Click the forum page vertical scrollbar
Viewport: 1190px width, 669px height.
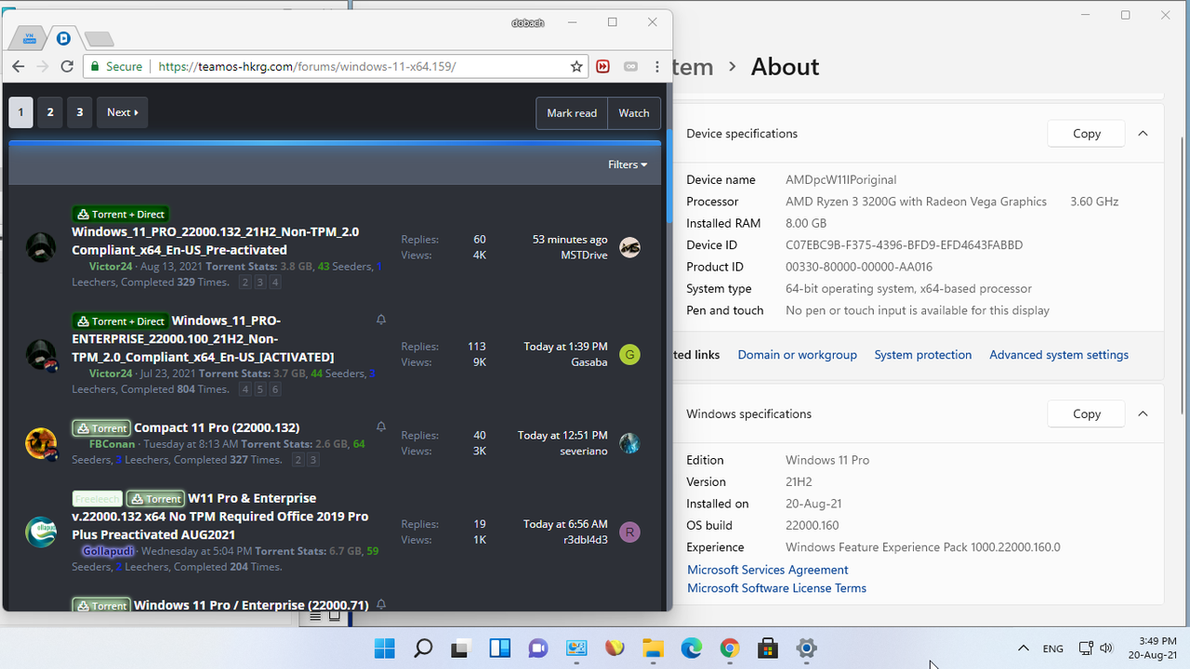[x=668, y=177]
